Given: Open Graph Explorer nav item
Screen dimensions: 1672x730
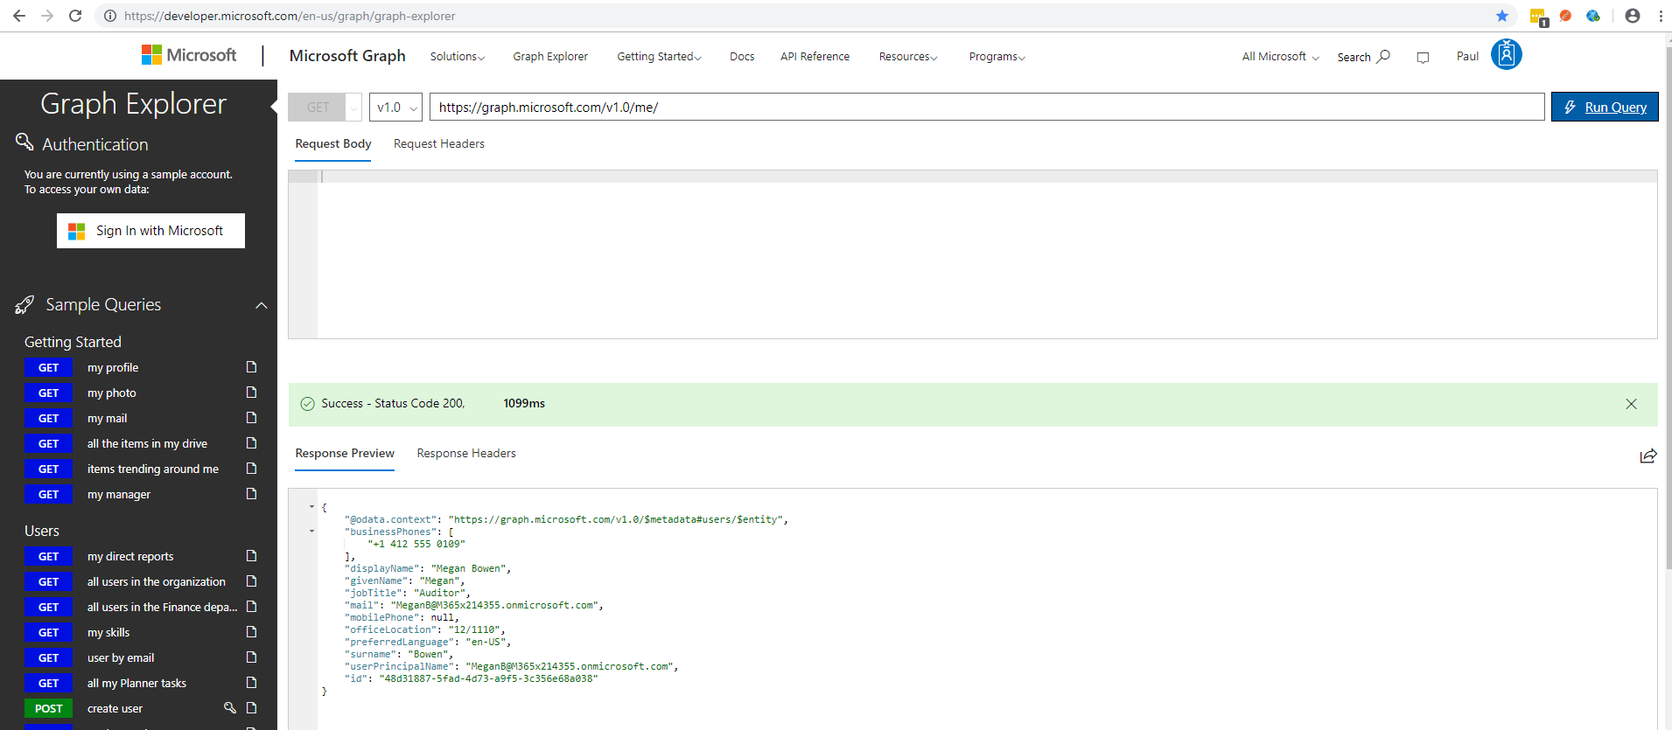Looking at the screenshot, I should click(x=550, y=57).
